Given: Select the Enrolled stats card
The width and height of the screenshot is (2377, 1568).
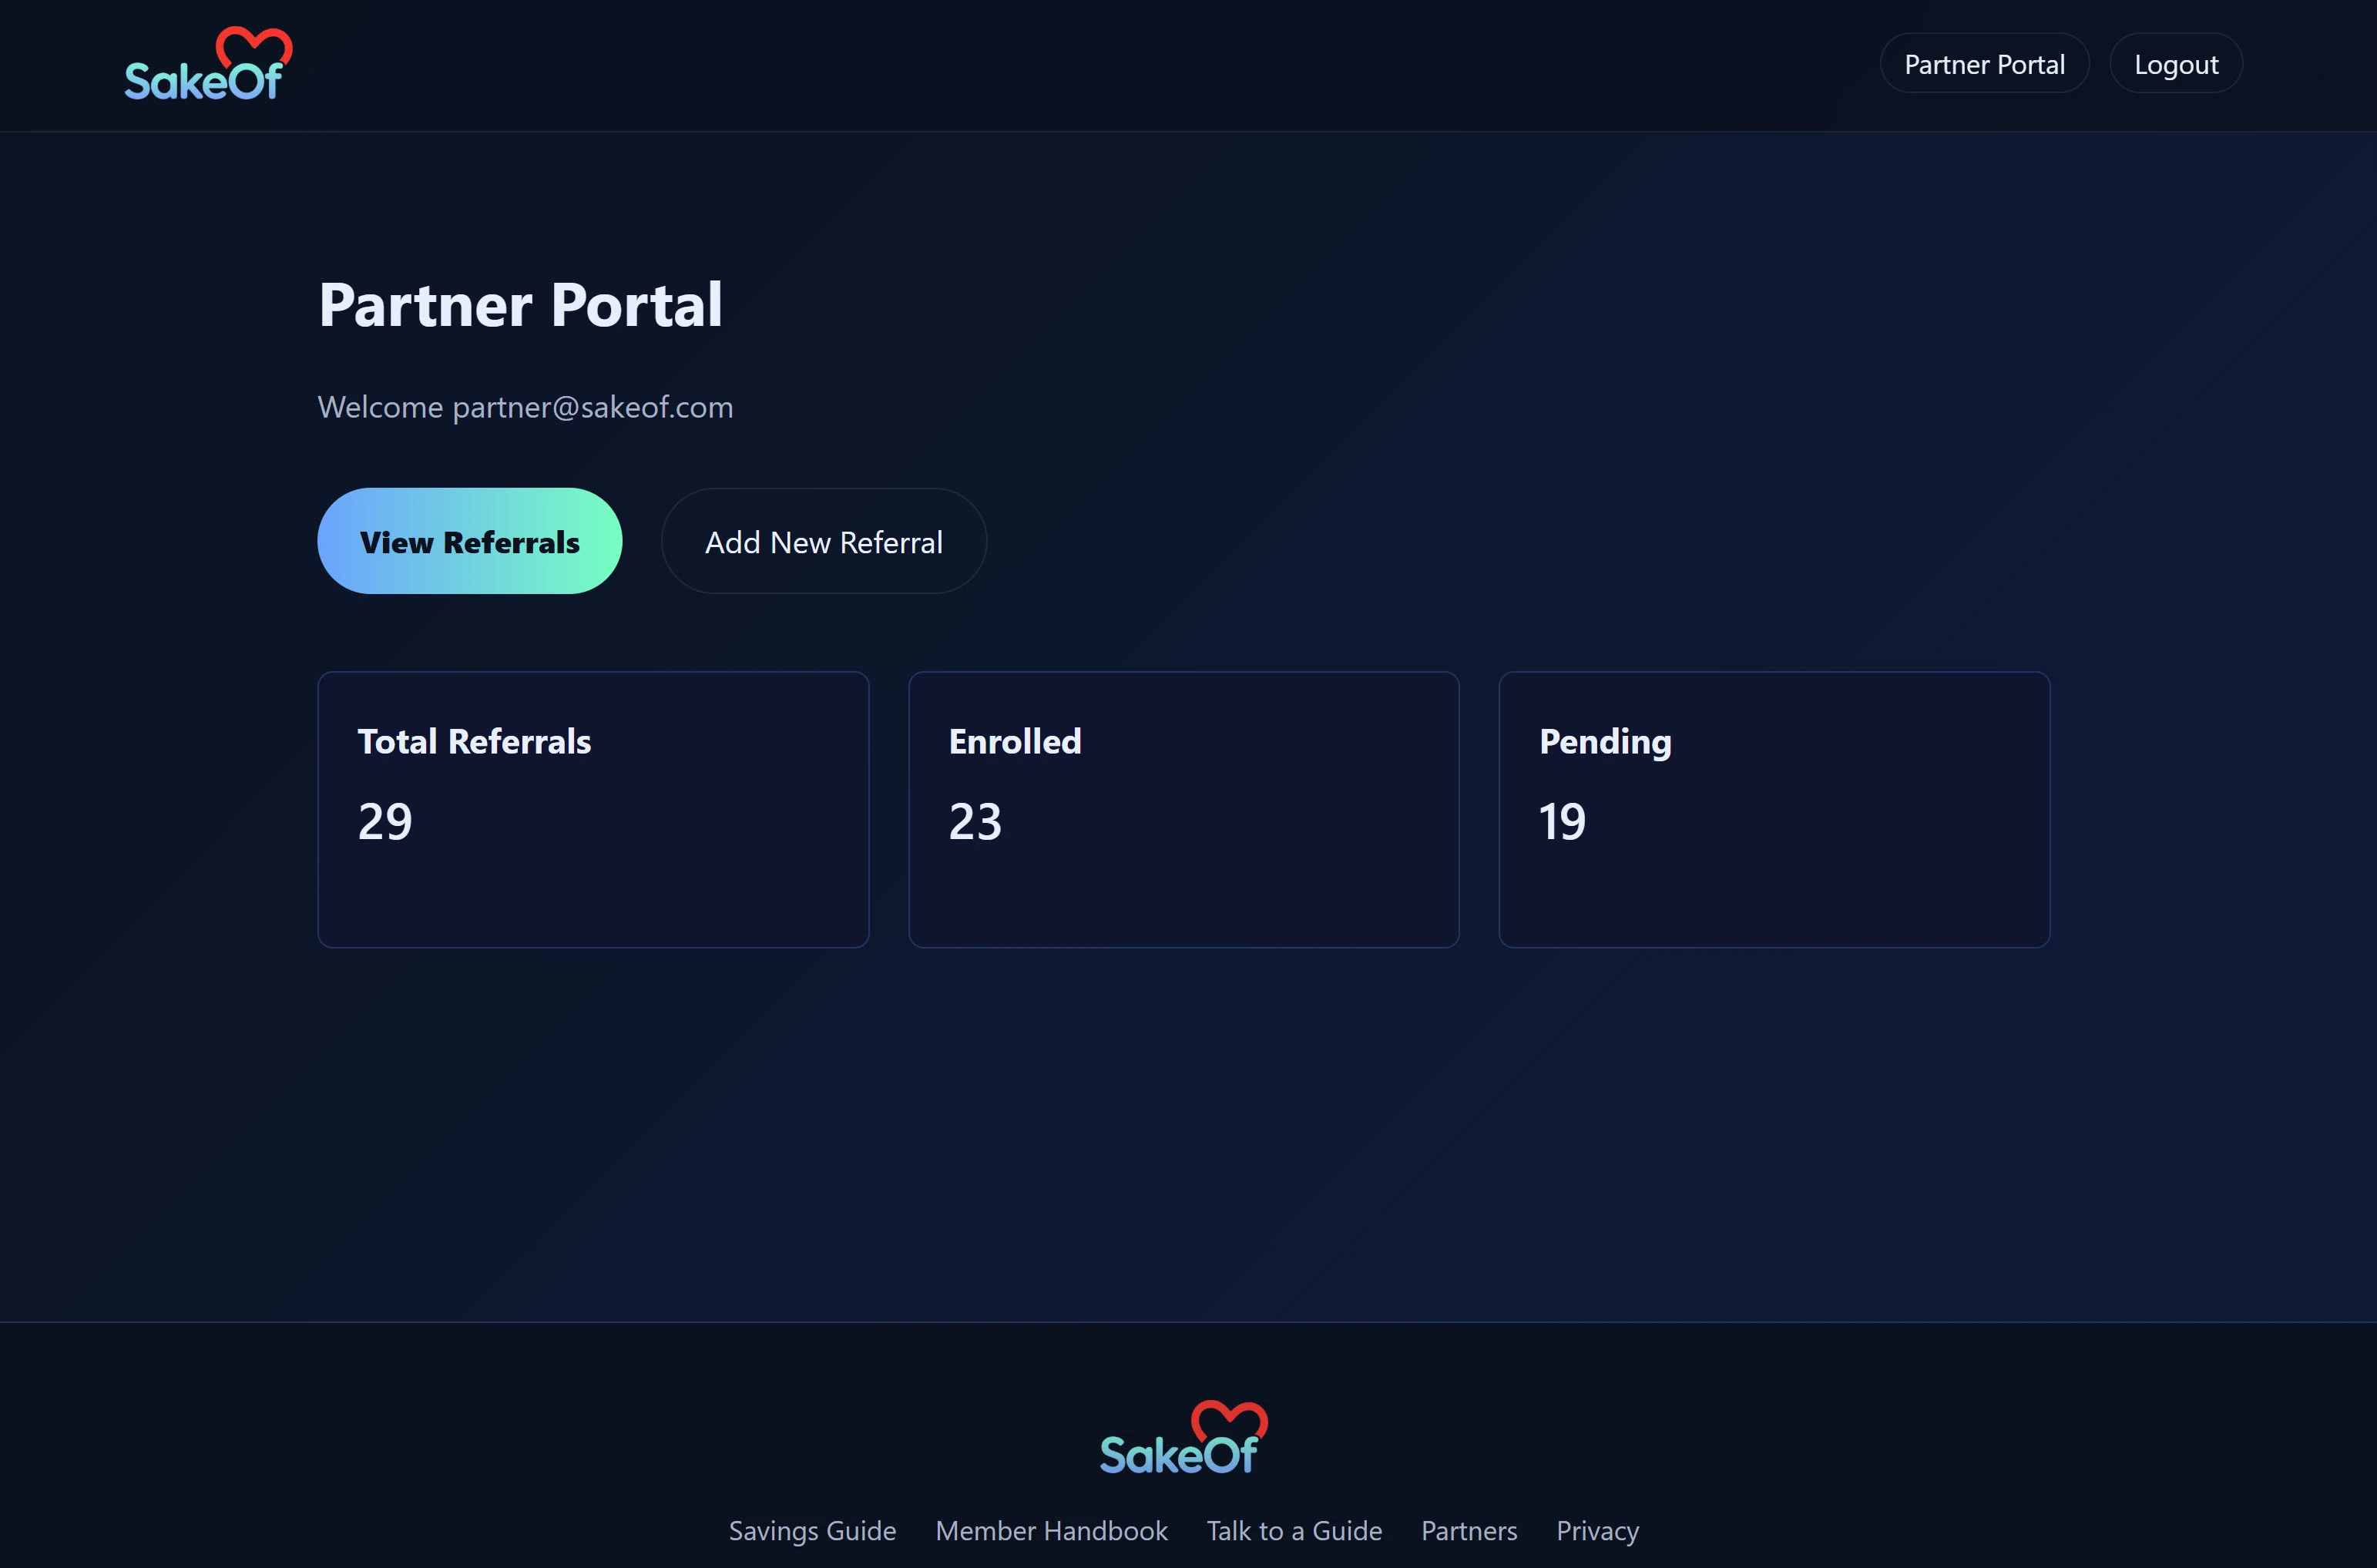Looking at the screenshot, I should [x=1183, y=809].
